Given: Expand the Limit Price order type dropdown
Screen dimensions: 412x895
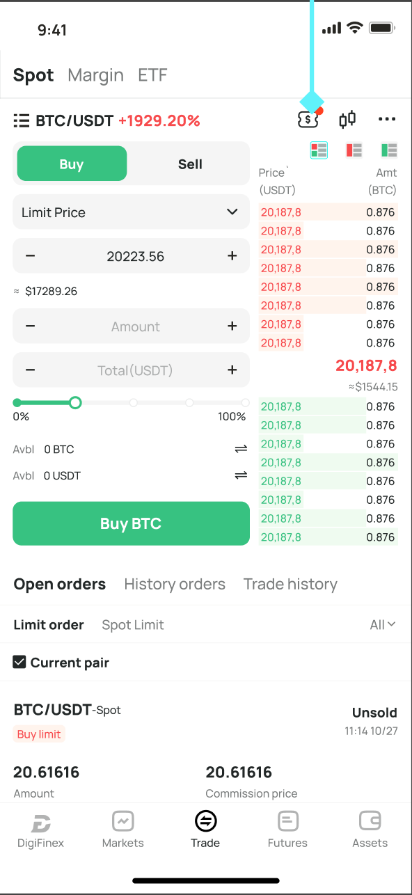Looking at the screenshot, I should point(131,212).
